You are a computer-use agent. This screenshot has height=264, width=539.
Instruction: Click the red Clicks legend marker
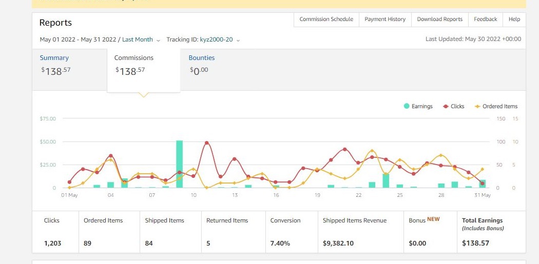(446, 107)
